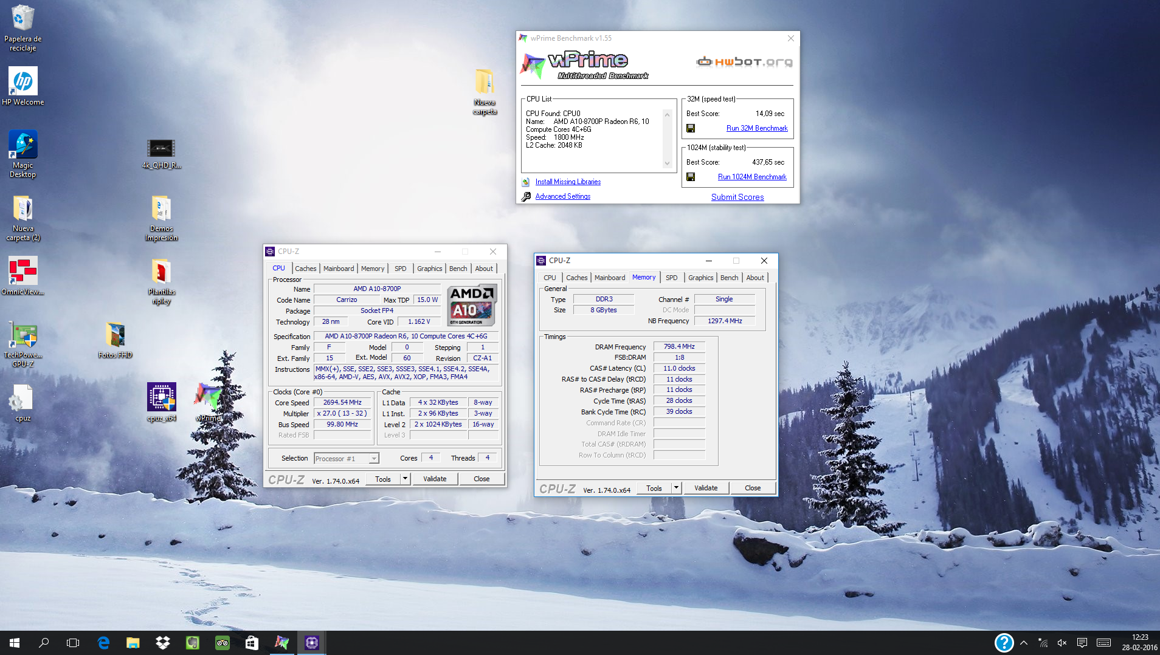1160x655 pixels.
Task: Toggle volume mute icon in system tray
Action: pyautogui.click(x=1062, y=643)
